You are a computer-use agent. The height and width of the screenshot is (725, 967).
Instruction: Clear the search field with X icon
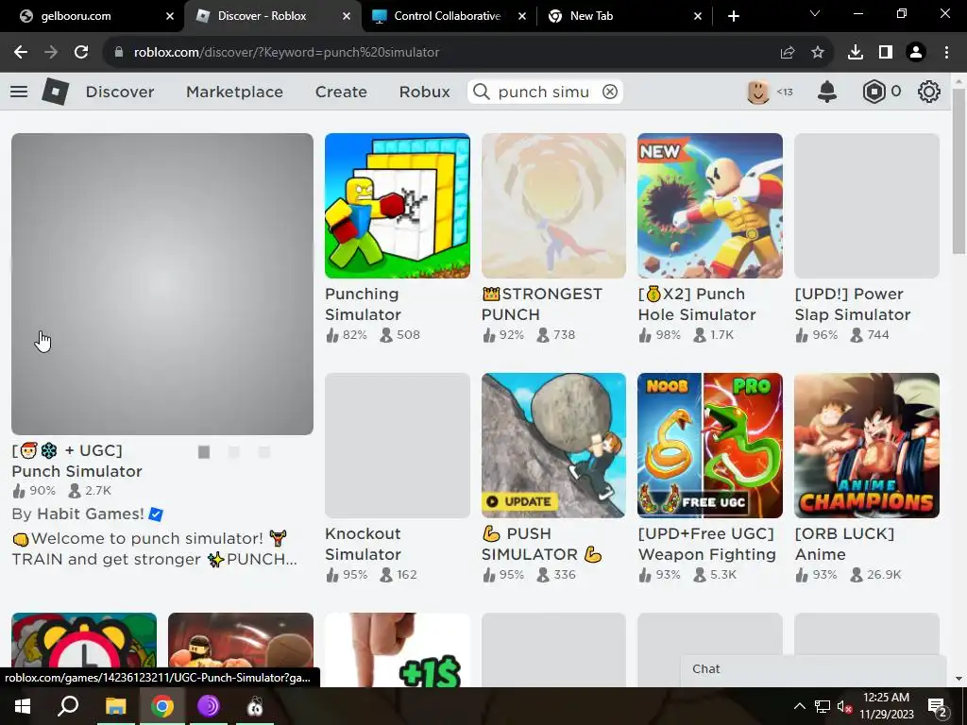tap(609, 92)
